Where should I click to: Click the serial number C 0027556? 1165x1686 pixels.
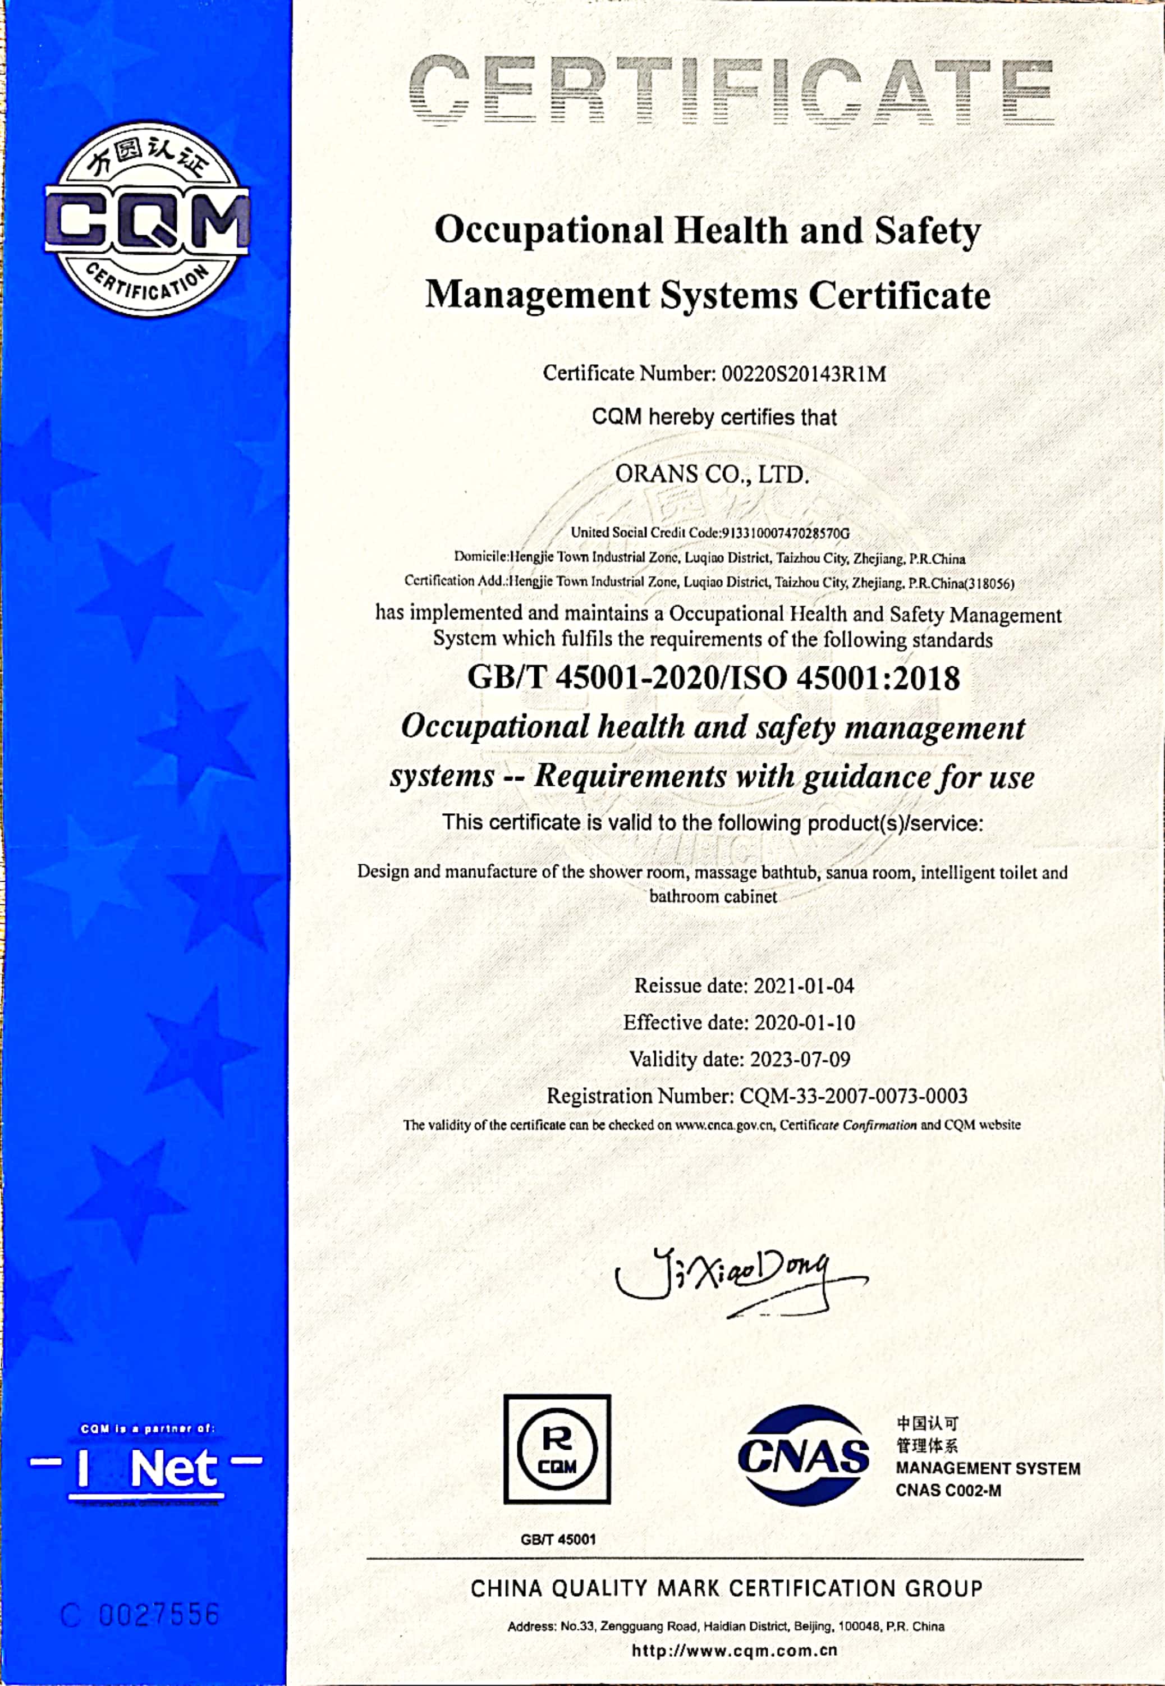(140, 1615)
